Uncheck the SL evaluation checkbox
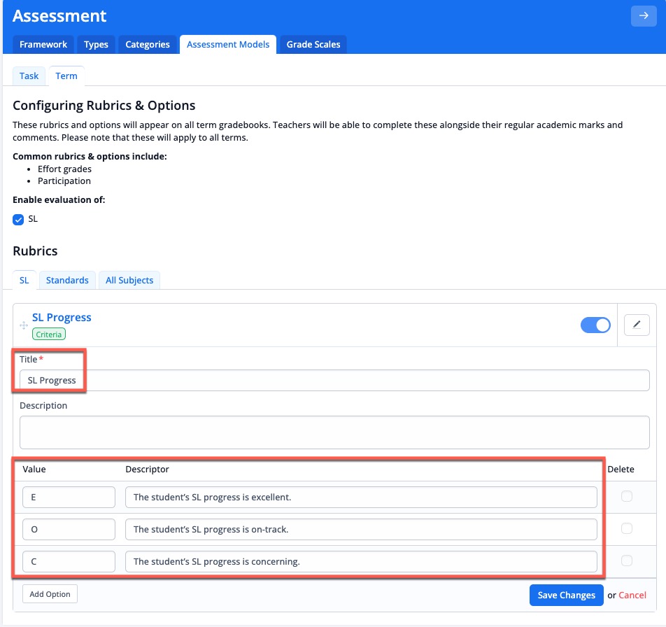This screenshot has width=666, height=627. click(18, 219)
